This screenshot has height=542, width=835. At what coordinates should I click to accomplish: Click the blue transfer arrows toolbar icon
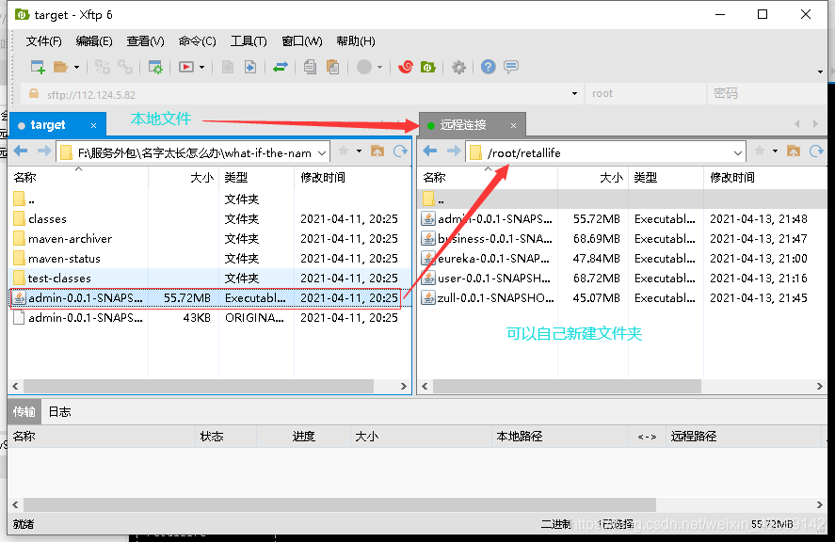[280, 67]
